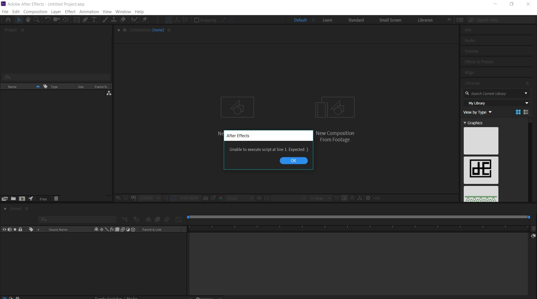Delete selected project items with trash icon
This screenshot has width=537, height=299.
[x=56, y=198]
